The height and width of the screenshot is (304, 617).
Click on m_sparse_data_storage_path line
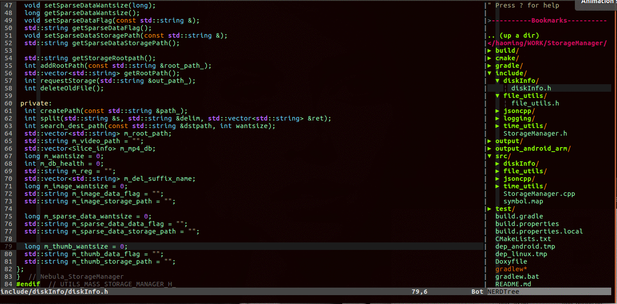(112, 231)
